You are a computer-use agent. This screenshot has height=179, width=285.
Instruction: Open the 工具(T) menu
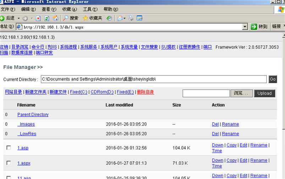91,9
